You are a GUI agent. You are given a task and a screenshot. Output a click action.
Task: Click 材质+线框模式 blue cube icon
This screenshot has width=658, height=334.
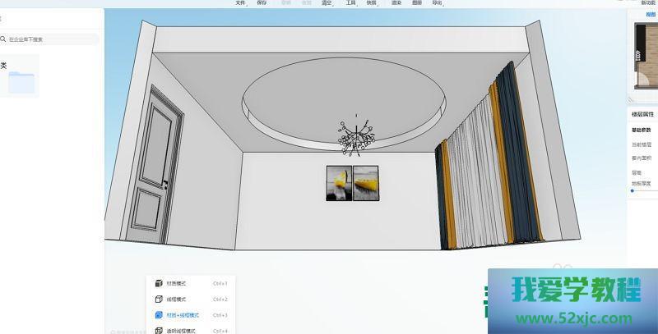(x=159, y=314)
